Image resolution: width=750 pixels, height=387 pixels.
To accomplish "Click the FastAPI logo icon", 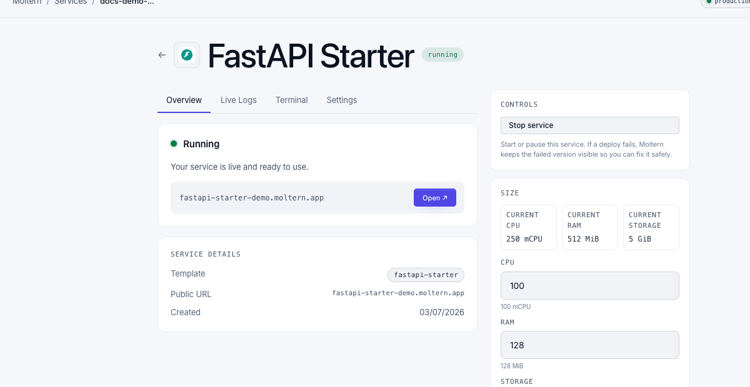I will 187,55.
